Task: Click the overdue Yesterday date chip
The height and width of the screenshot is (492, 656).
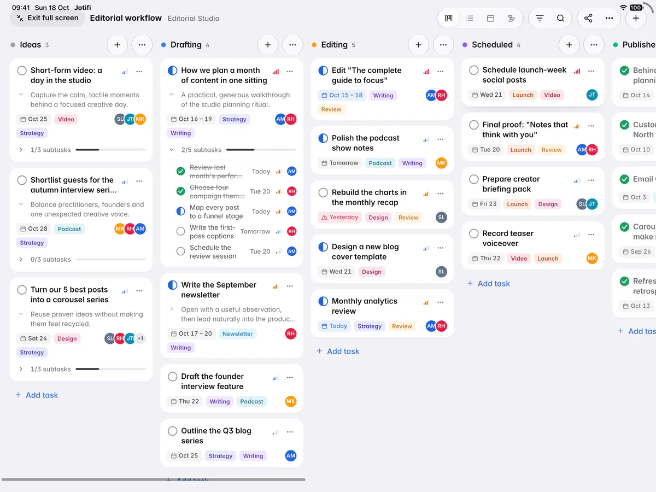Action: [339, 218]
